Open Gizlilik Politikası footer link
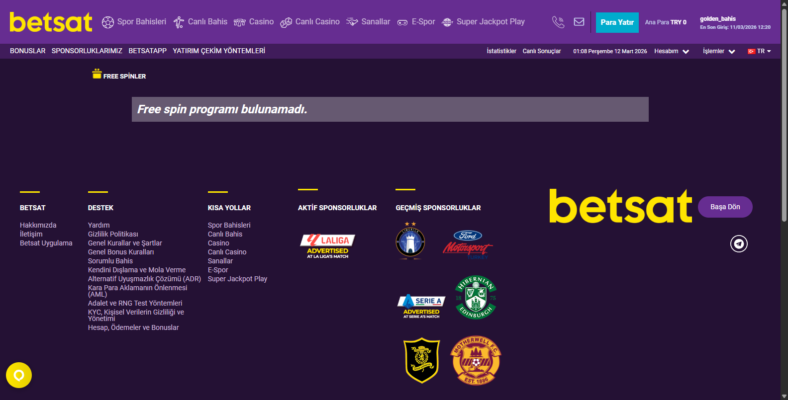Screen dimensions: 788x400 tap(113, 234)
